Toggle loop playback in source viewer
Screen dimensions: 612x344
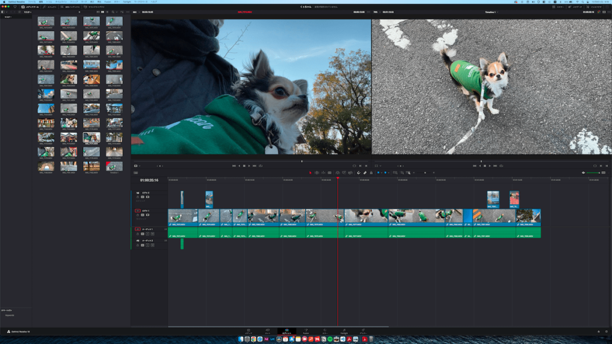pos(261,166)
